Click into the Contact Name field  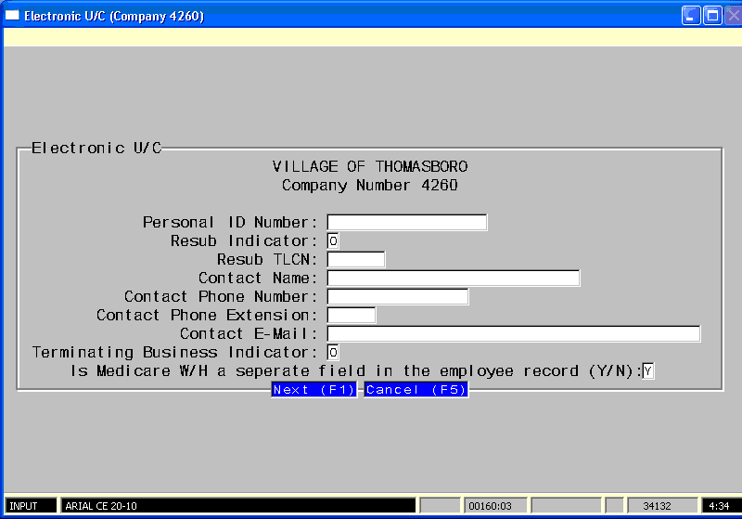(x=453, y=279)
